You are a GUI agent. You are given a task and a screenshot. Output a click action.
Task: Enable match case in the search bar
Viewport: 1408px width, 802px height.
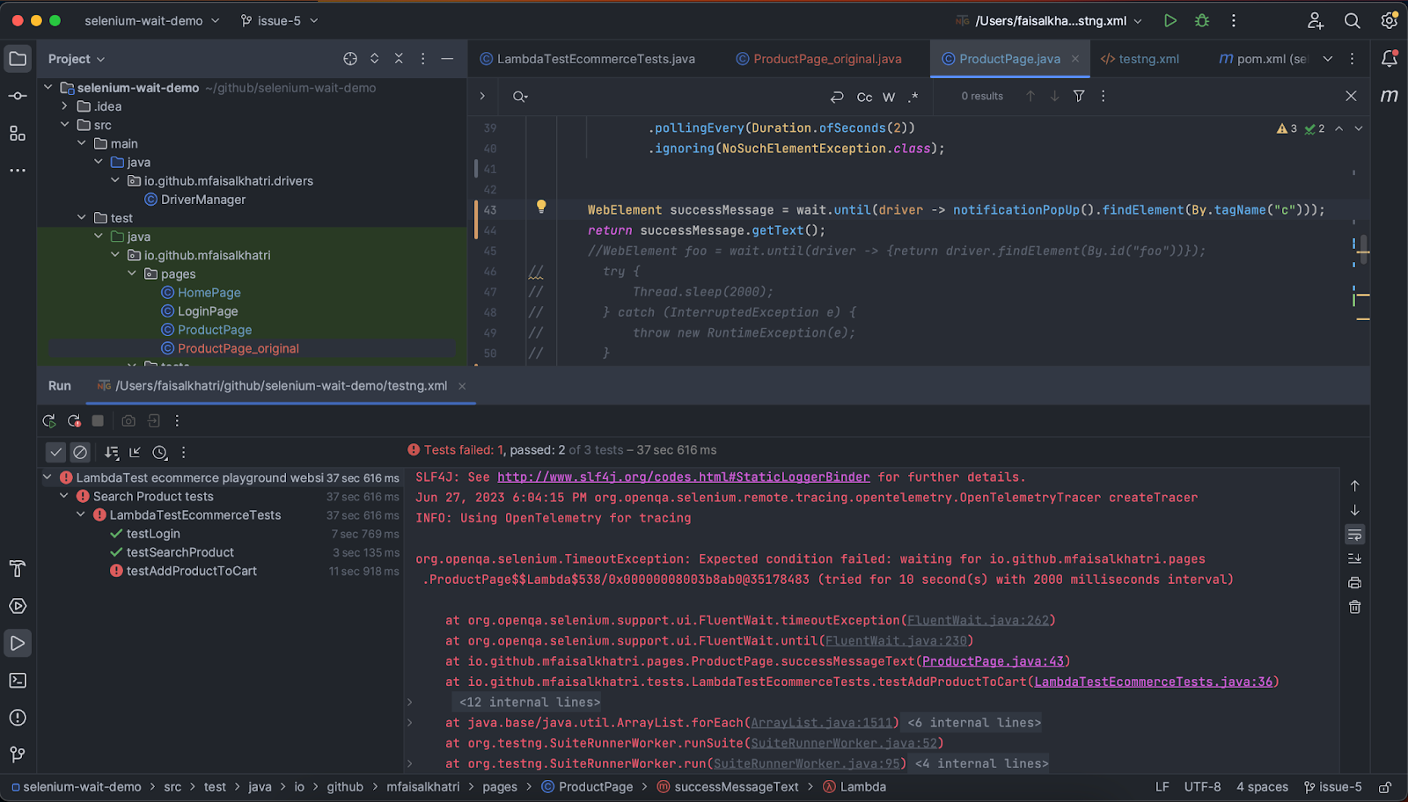pos(863,97)
